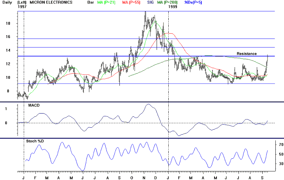Click the "MA (P=200)" legend entry
This screenshot has width=284, height=180.
coord(167,2)
